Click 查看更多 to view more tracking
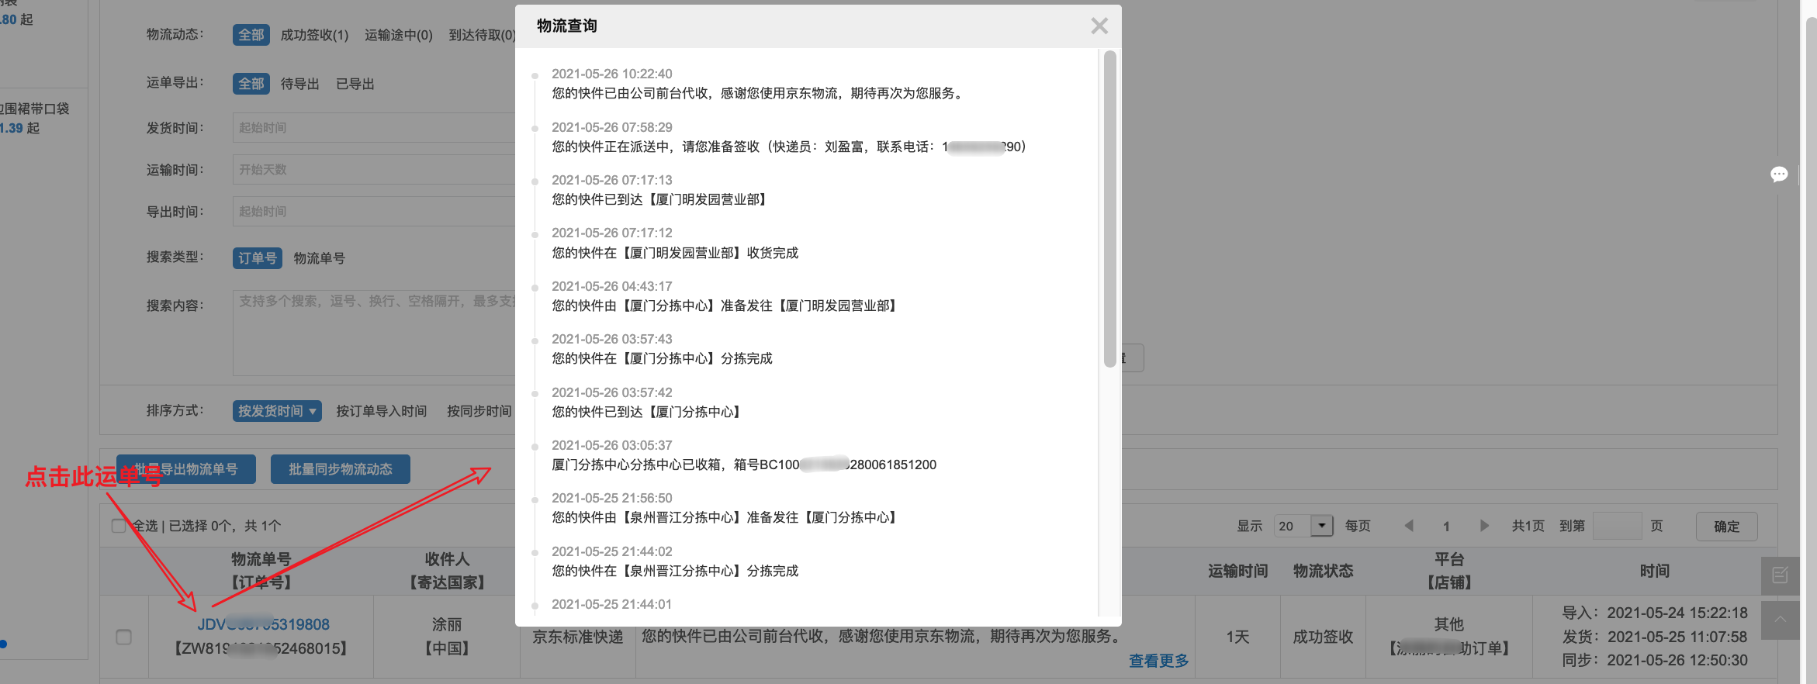The height and width of the screenshot is (684, 1817). coord(1158,661)
